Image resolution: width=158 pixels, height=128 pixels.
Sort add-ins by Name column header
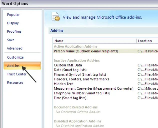pyautogui.click(x=59, y=41)
